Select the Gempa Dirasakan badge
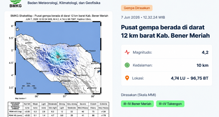Viewport: 219px width, 117px height. [x=137, y=8]
